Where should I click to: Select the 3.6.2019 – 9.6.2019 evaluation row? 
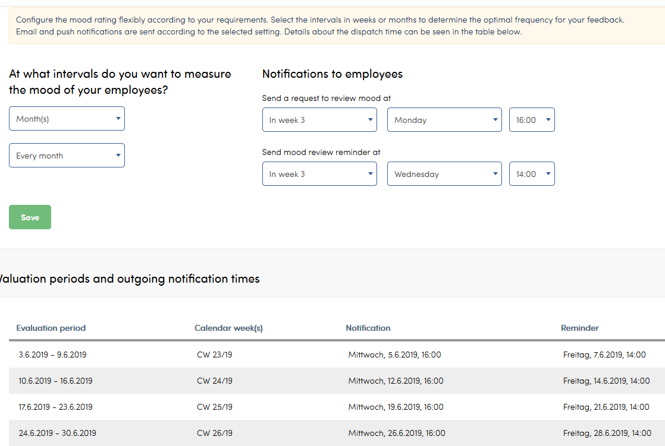(337, 355)
